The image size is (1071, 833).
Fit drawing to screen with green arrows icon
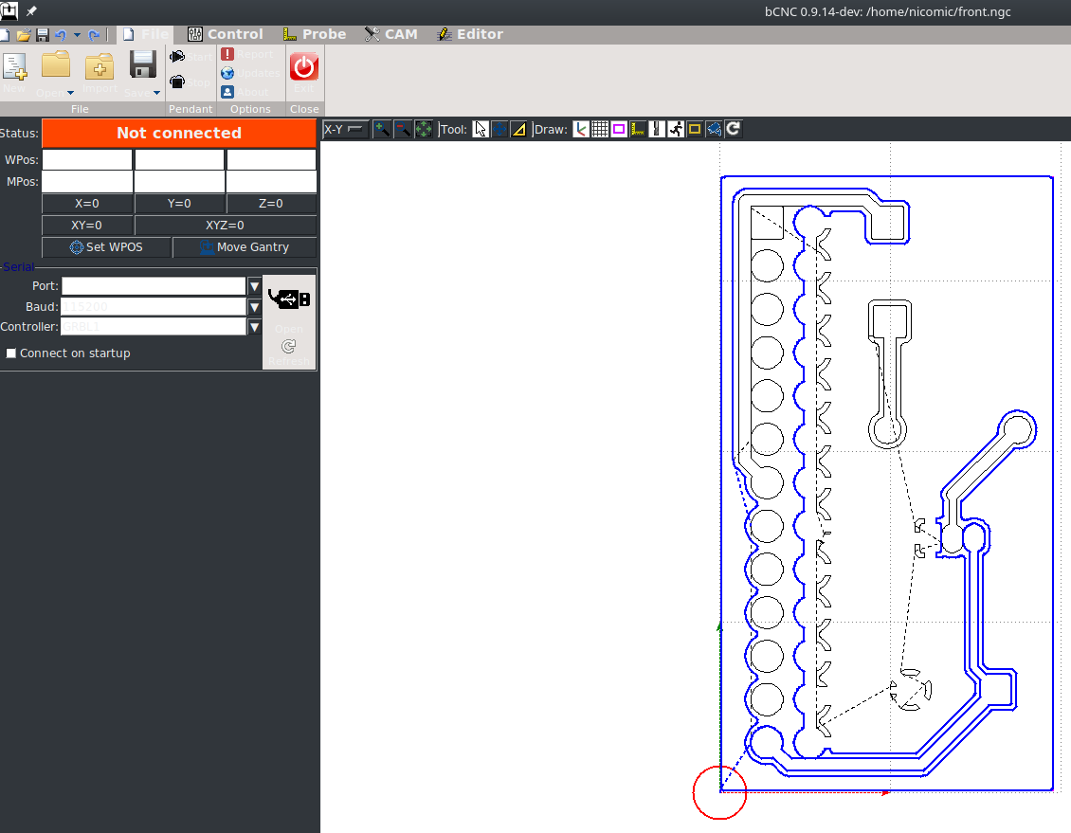(423, 129)
